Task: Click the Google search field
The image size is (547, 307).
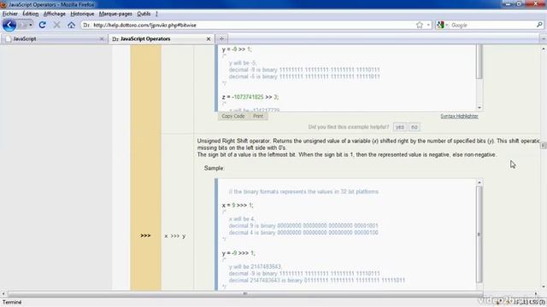Action: (x=492, y=25)
